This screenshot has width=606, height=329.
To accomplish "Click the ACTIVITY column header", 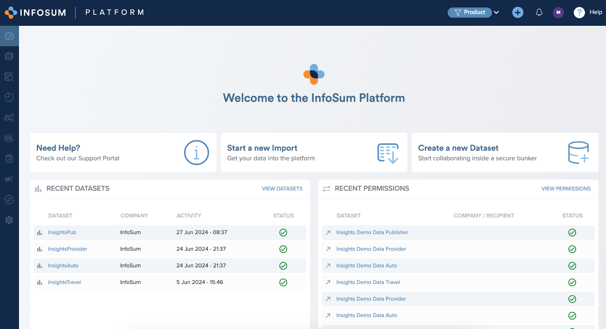I will [x=189, y=216].
